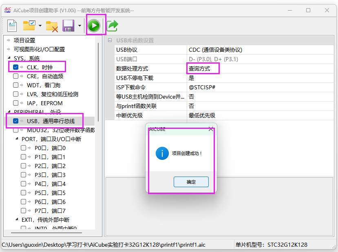The height and width of the screenshot is (252, 338).
Task: Click the 数据处理方式 property label
Action: point(132,69)
